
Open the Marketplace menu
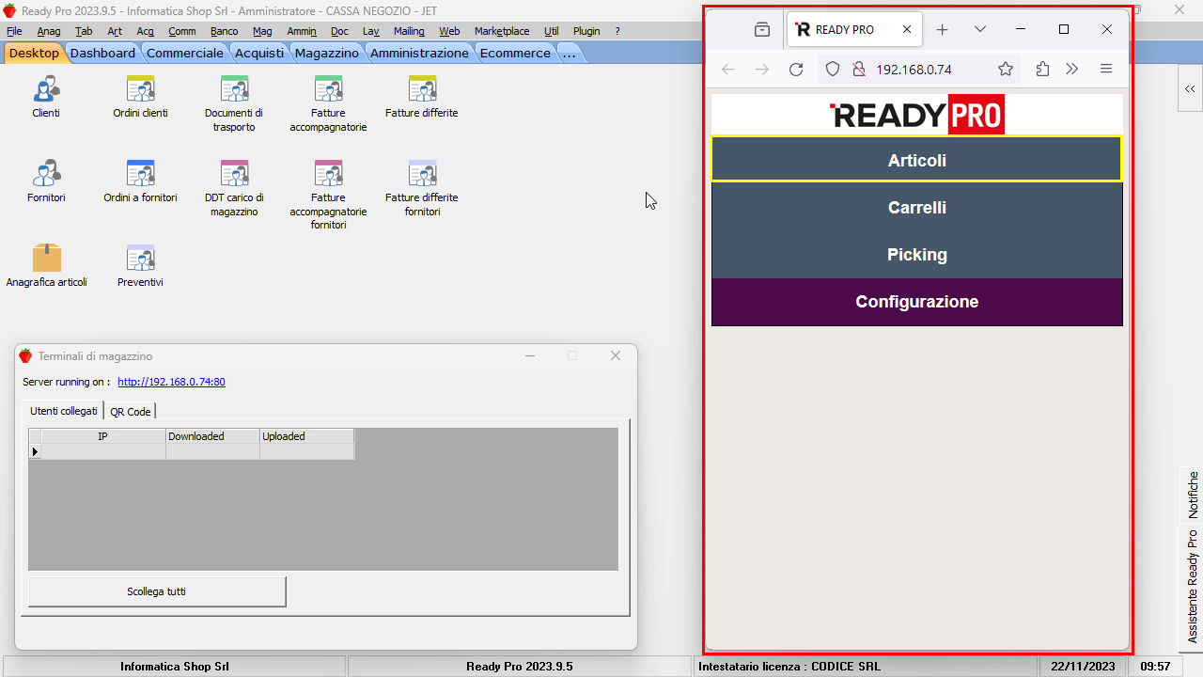[x=502, y=31]
